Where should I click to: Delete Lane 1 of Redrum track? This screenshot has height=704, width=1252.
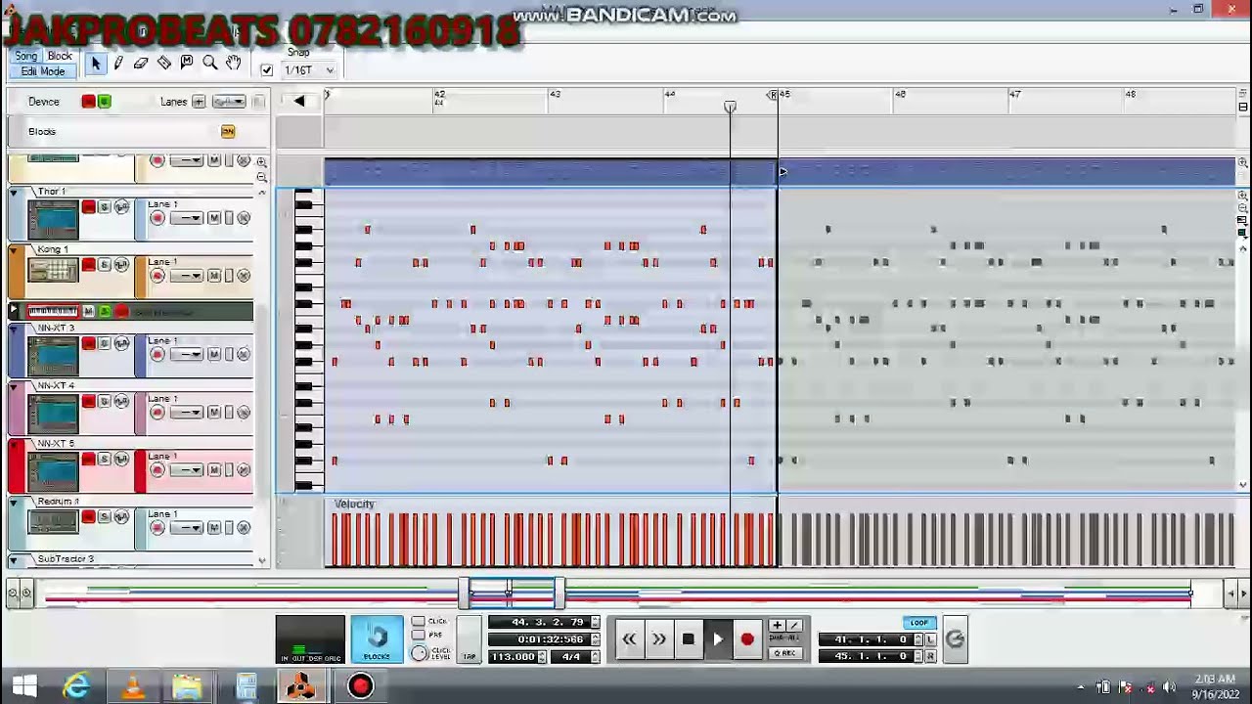tap(244, 528)
